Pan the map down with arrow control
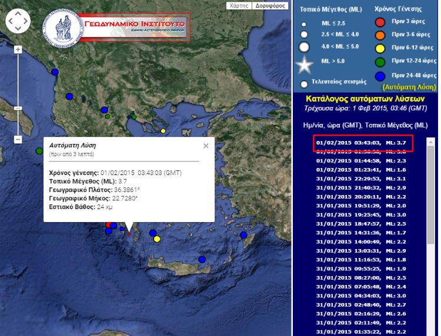441x336 pixels. 18,30
